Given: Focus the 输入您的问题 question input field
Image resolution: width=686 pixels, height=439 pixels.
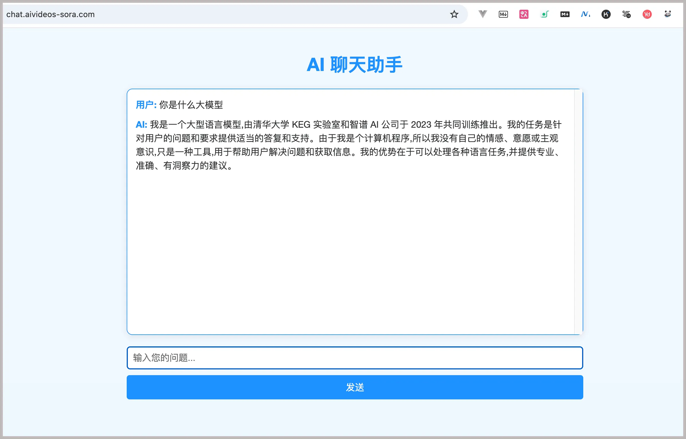Looking at the screenshot, I should click(355, 358).
